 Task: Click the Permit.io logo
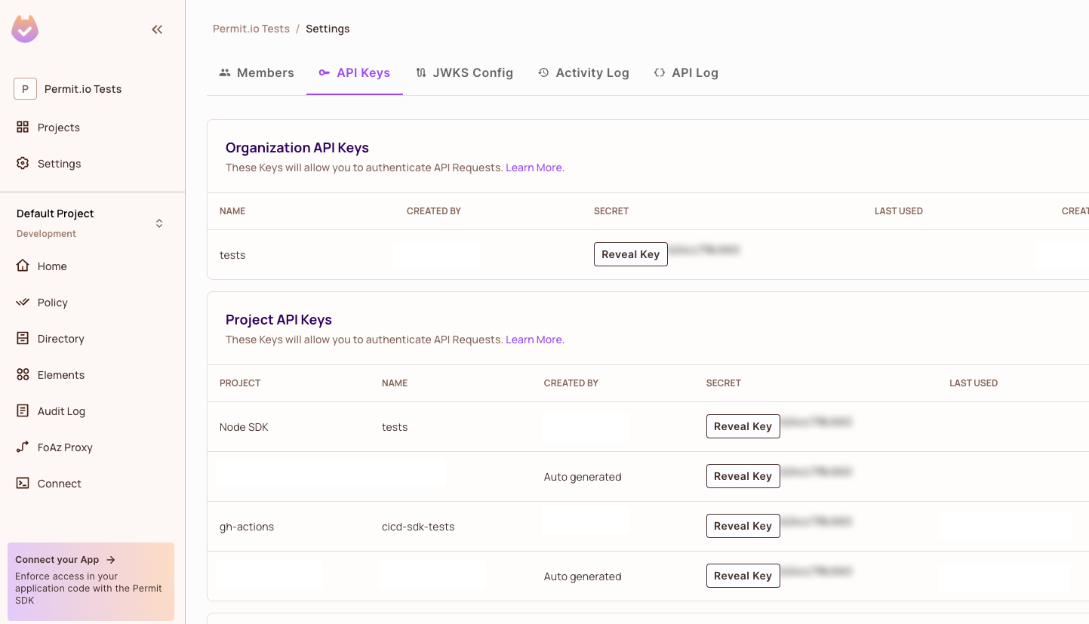25,29
